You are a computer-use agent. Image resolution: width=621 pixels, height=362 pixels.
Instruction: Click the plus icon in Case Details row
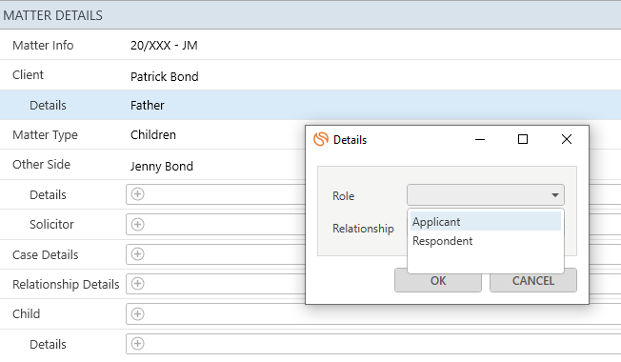point(137,253)
